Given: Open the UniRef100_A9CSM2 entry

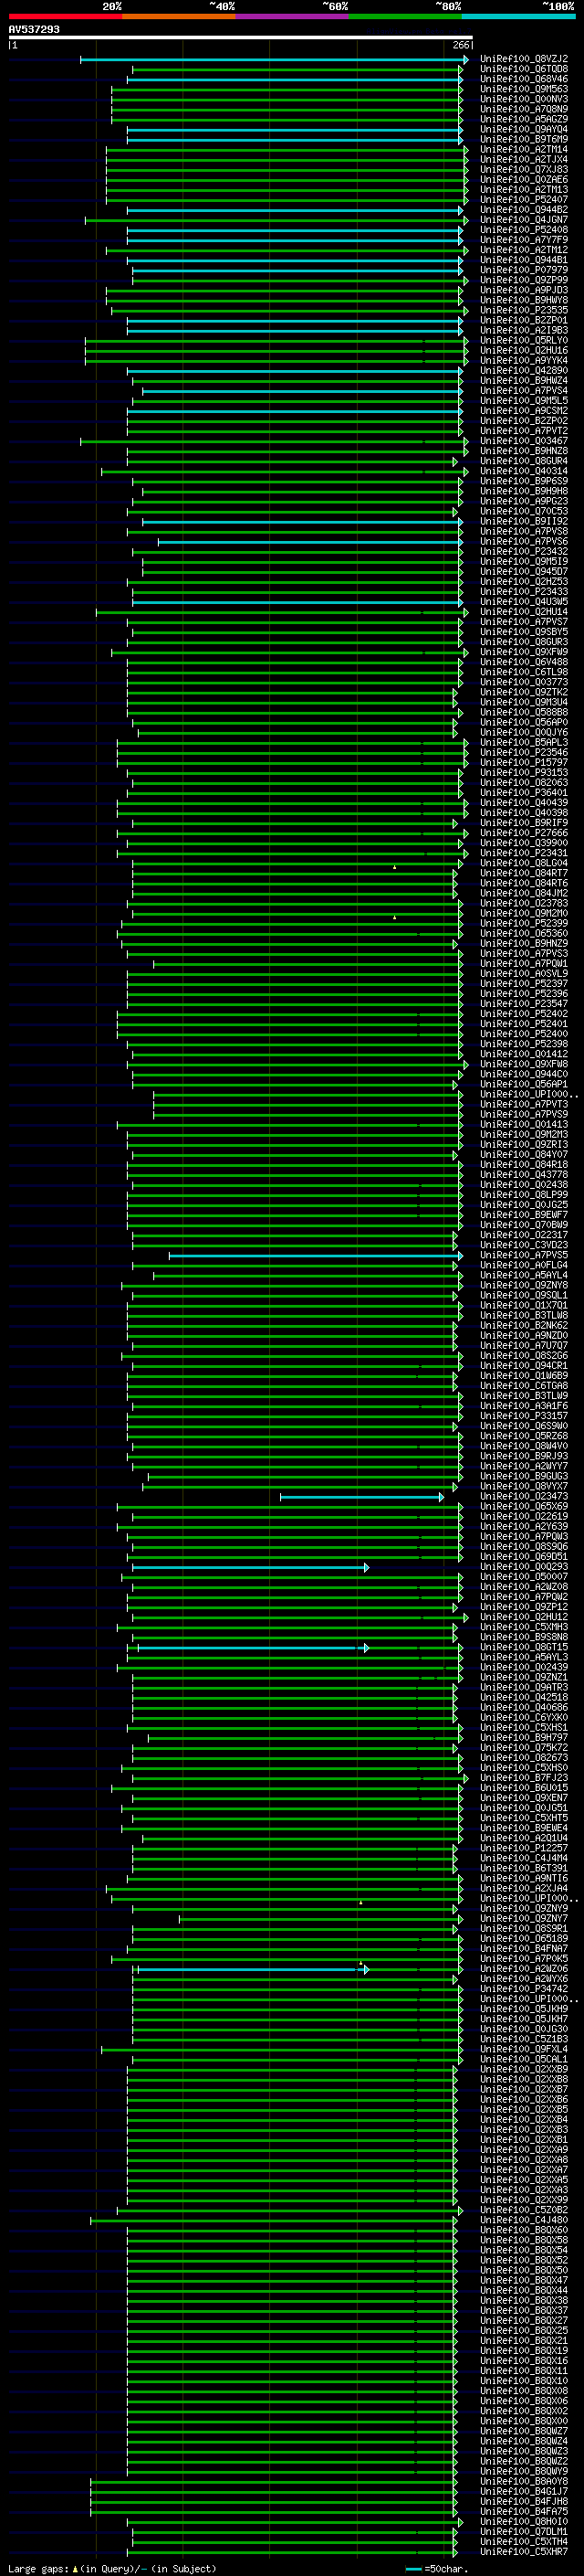Looking at the screenshot, I should click(523, 411).
